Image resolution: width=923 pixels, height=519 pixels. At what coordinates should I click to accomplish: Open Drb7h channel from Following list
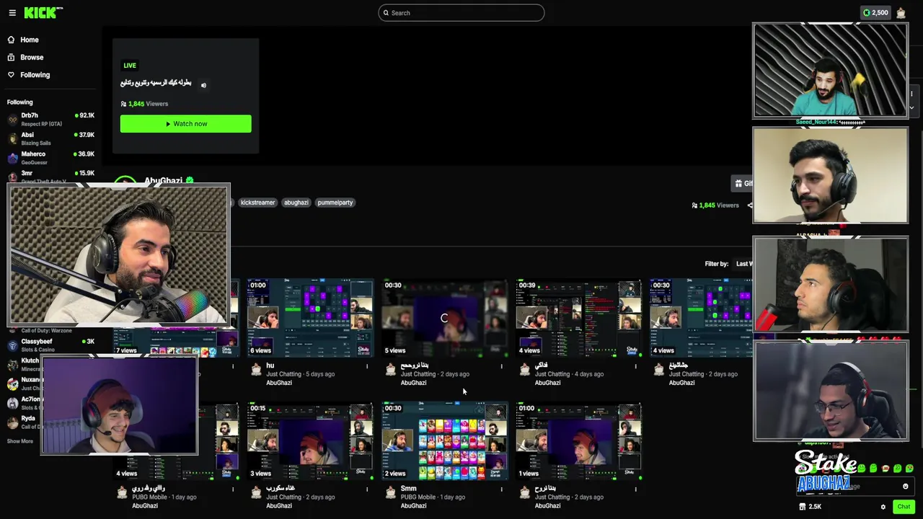50,119
